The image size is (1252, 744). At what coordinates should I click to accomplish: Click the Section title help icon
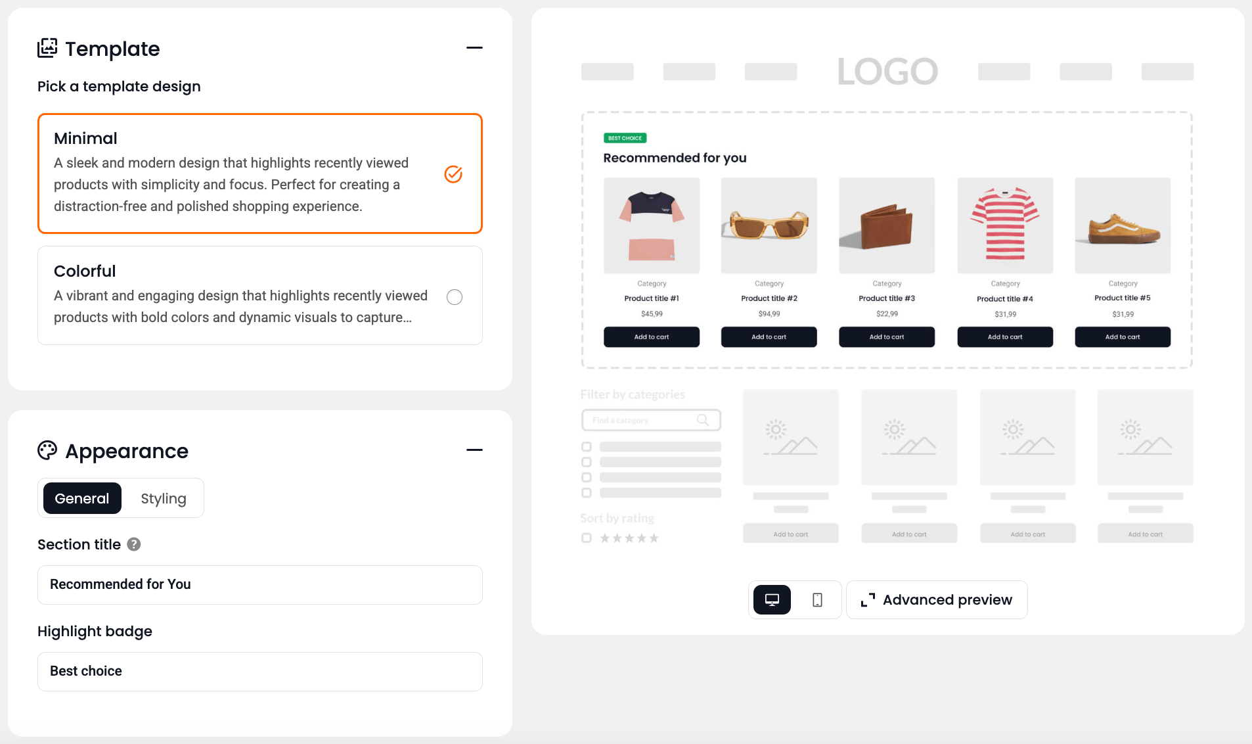[x=134, y=544]
